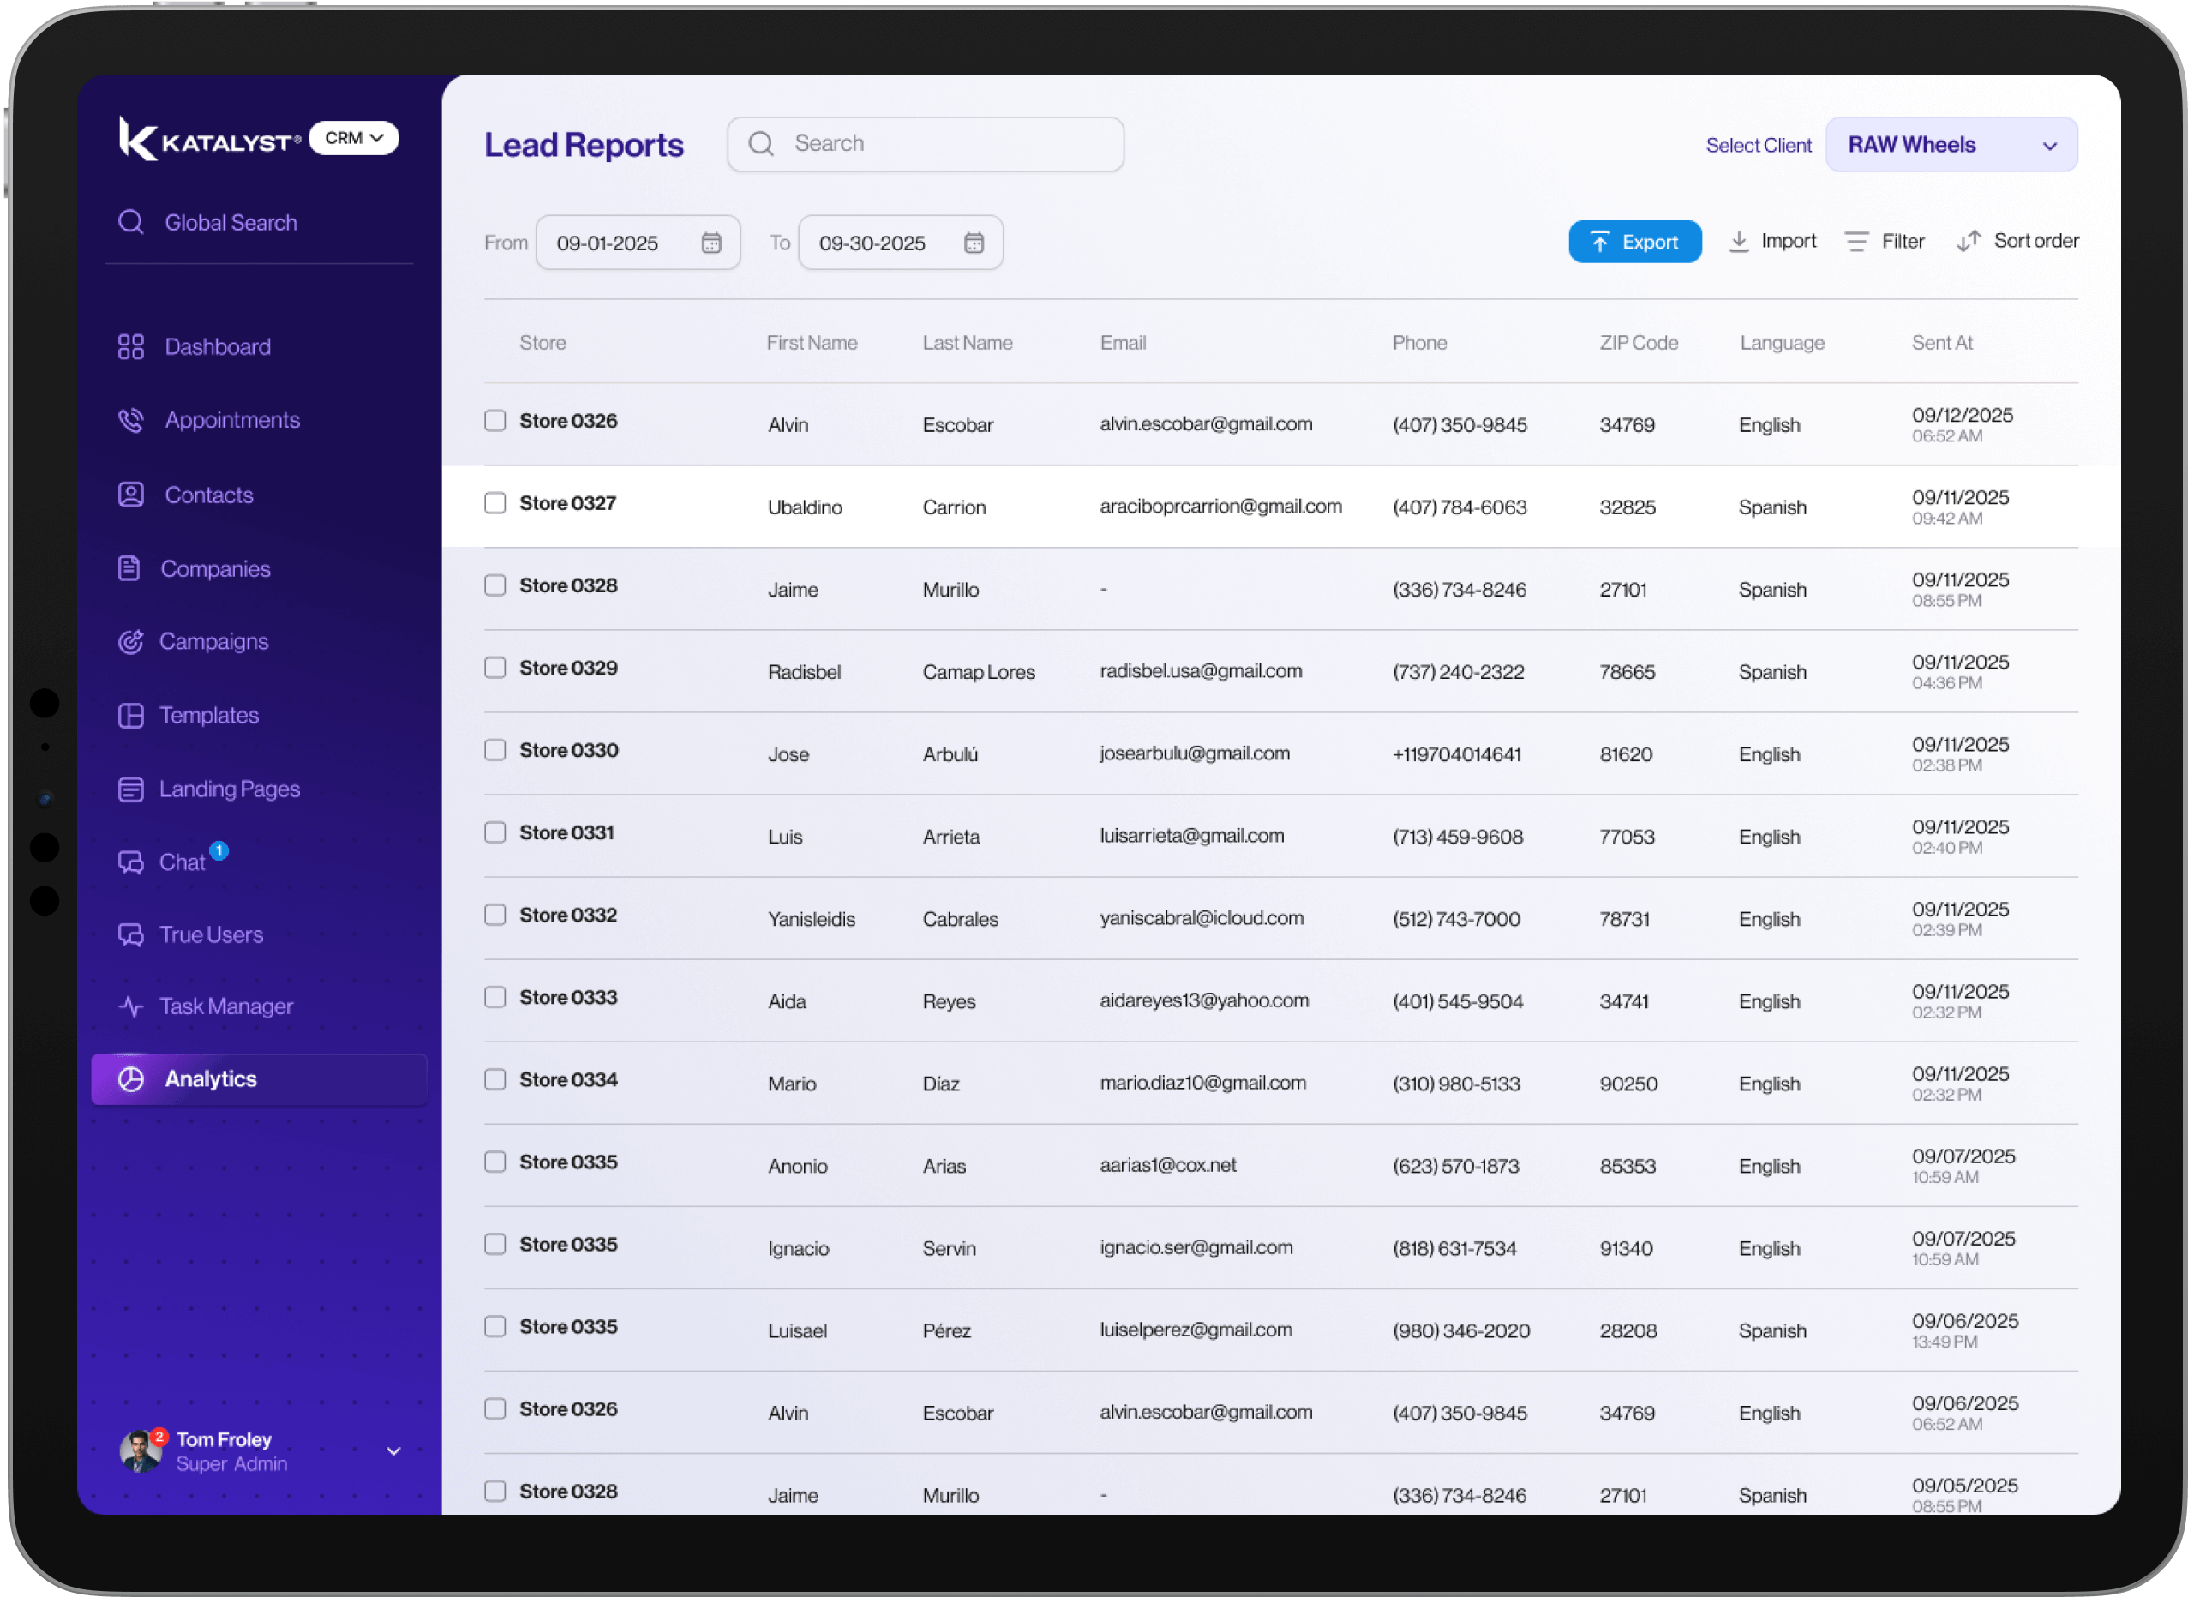
Task: Click the Sort order arrows icon
Action: coord(1969,242)
